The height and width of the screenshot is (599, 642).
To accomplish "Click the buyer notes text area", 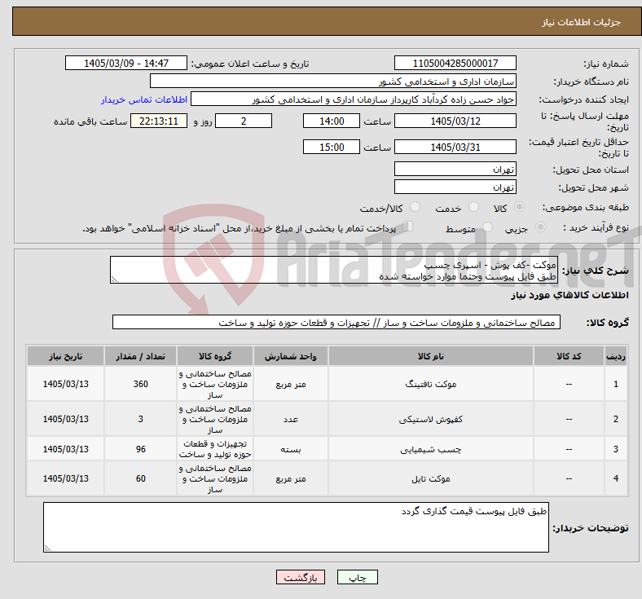I will [296, 527].
